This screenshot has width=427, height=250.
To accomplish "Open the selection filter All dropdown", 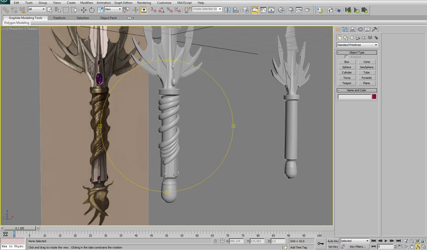I will pos(37,9).
